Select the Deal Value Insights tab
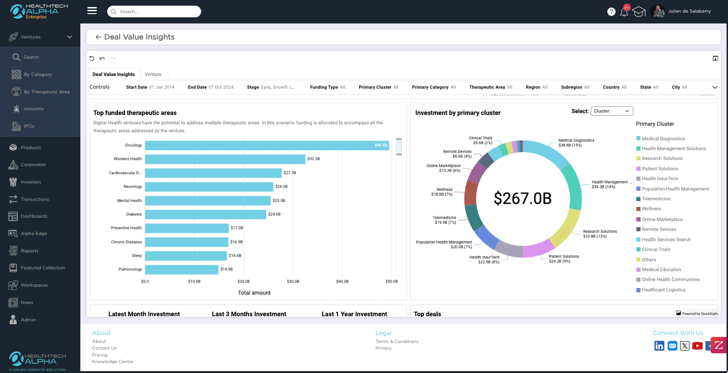Screen dimensions: 728x373 (114, 75)
